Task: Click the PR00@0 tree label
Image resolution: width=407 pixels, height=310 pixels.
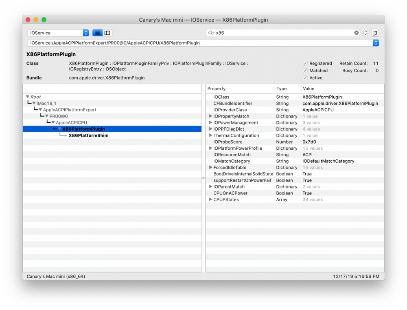Action: [x=59, y=116]
